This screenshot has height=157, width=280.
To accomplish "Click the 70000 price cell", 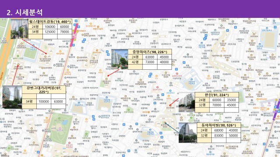I will coord(217,105).
